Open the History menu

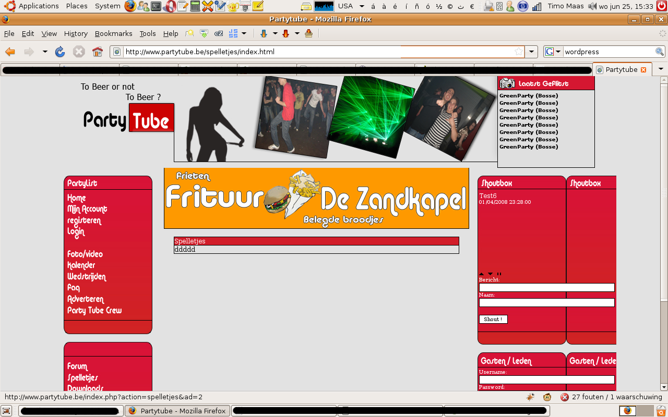coord(76,33)
